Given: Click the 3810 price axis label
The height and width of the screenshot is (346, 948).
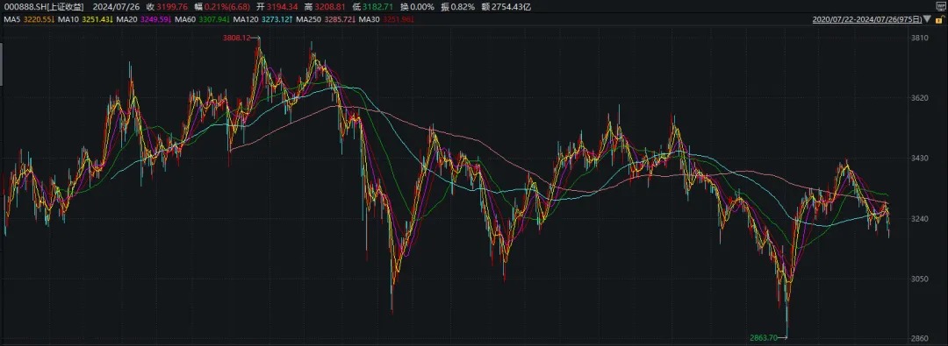Looking at the screenshot, I should tap(919, 38).
